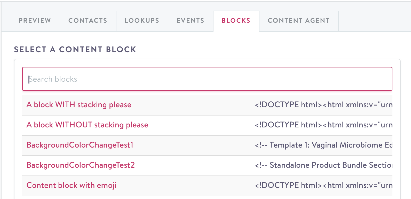This screenshot has height=199, width=411.
Task: Select 'Content block with emoji' block
Action: point(72,186)
